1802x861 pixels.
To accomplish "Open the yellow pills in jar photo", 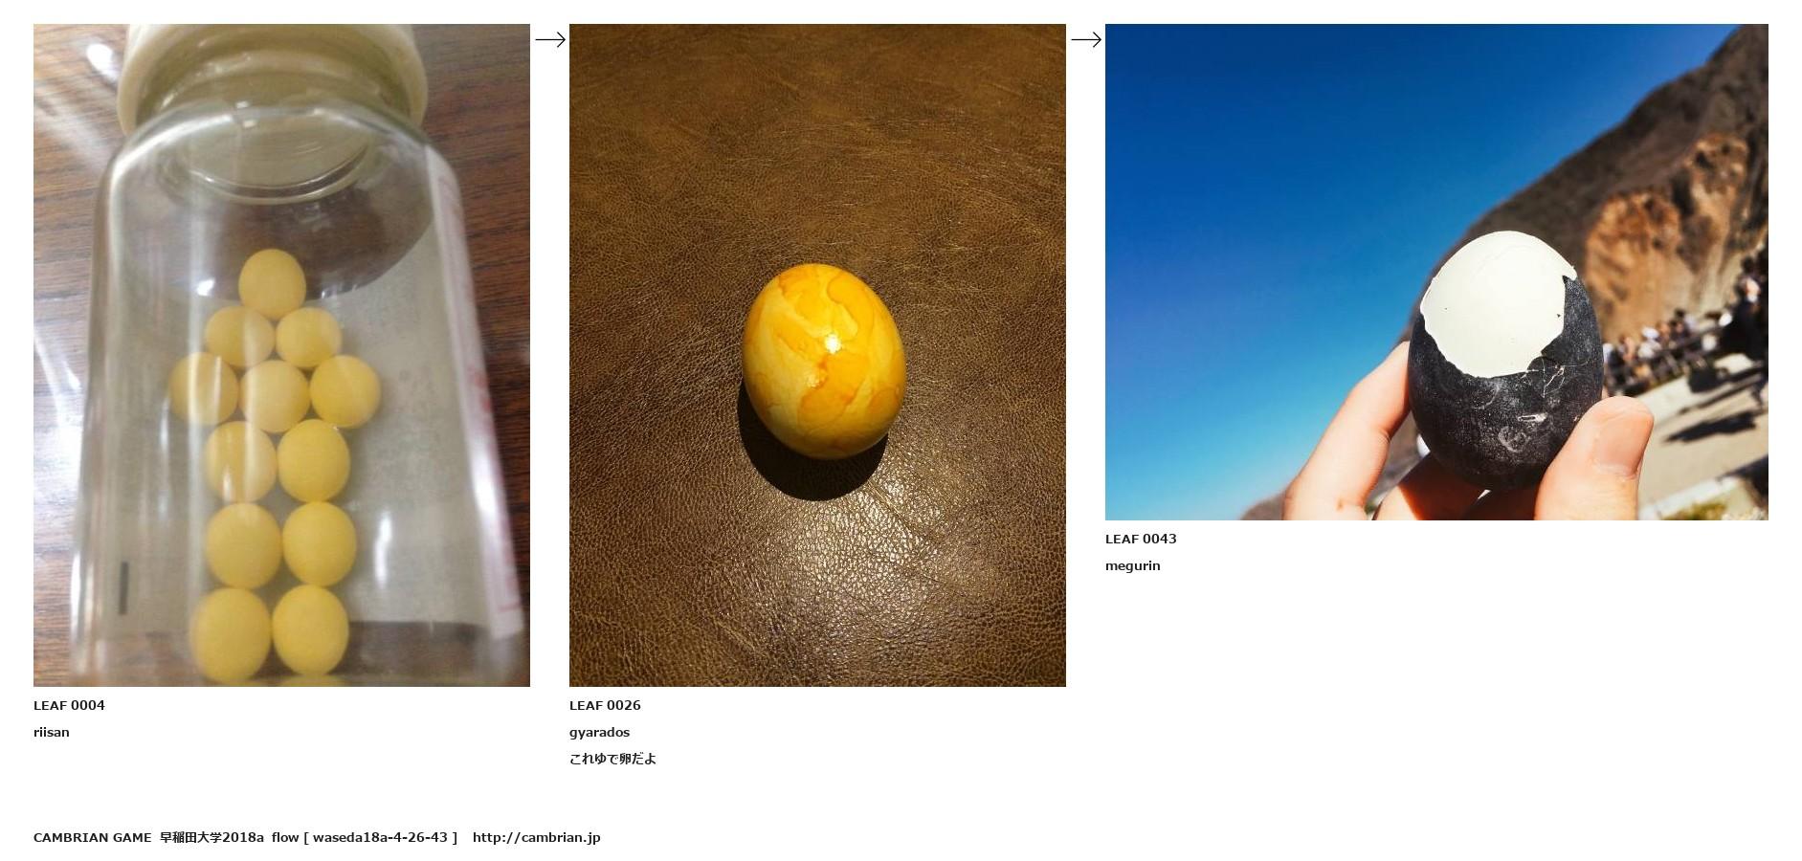I will click(281, 355).
